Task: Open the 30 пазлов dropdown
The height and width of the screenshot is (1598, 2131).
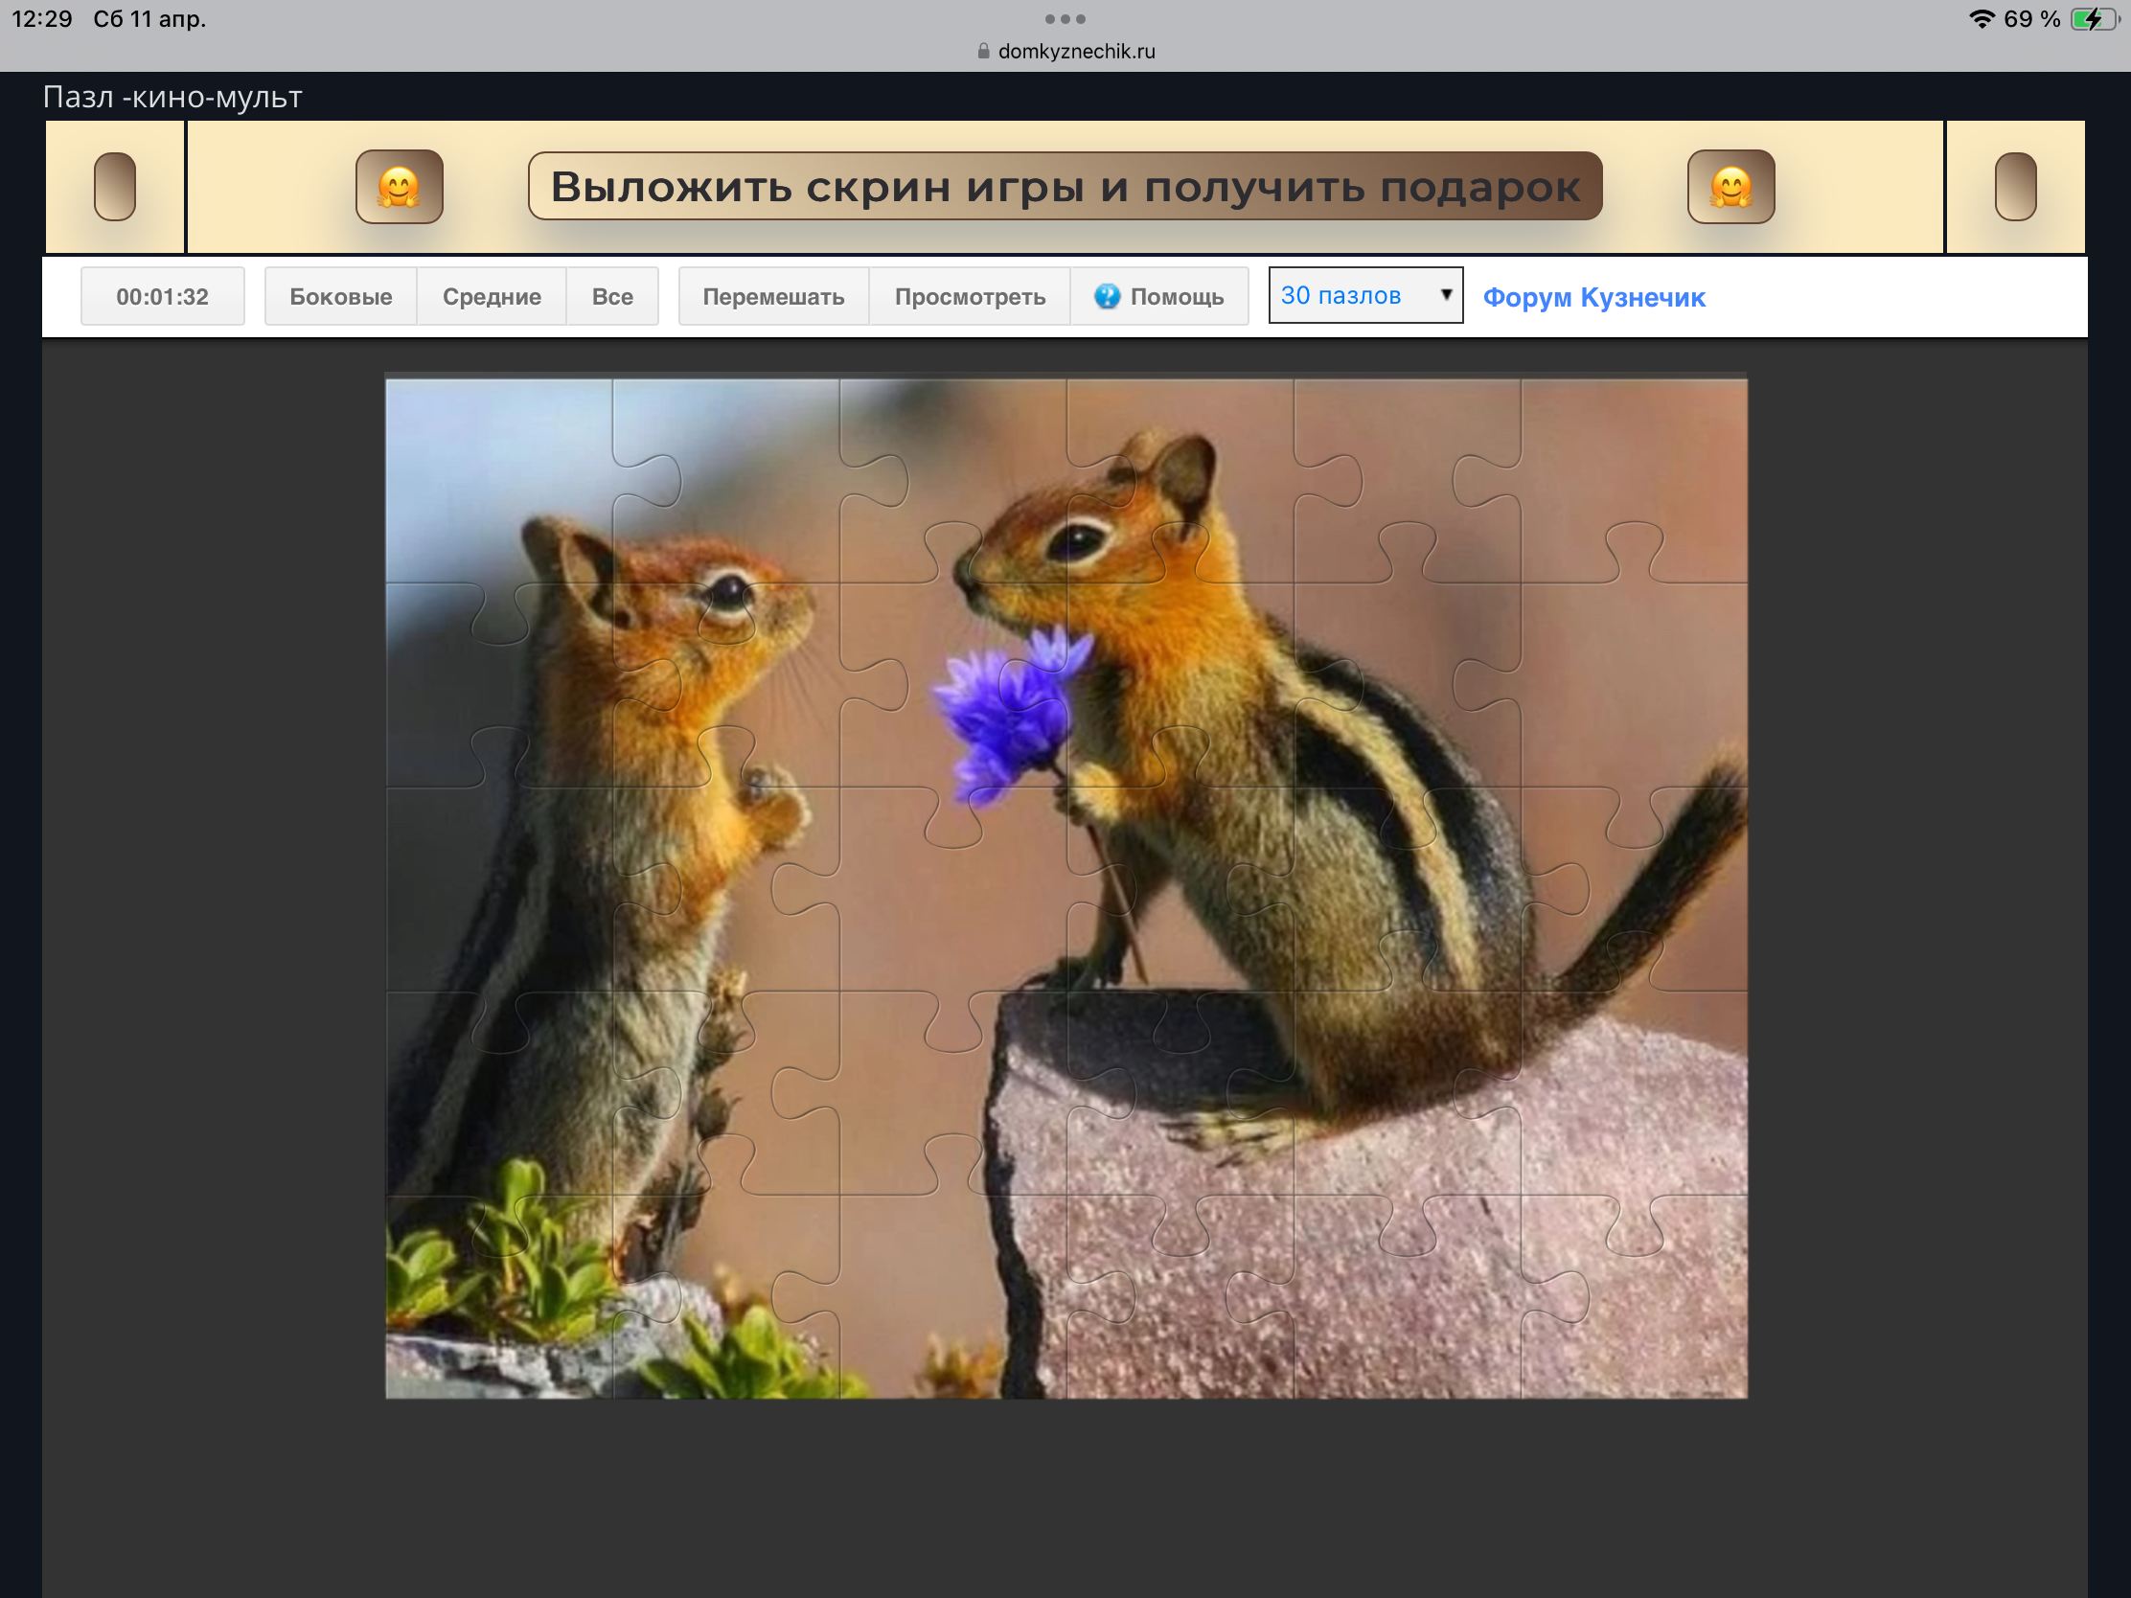Action: coord(1349,296)
